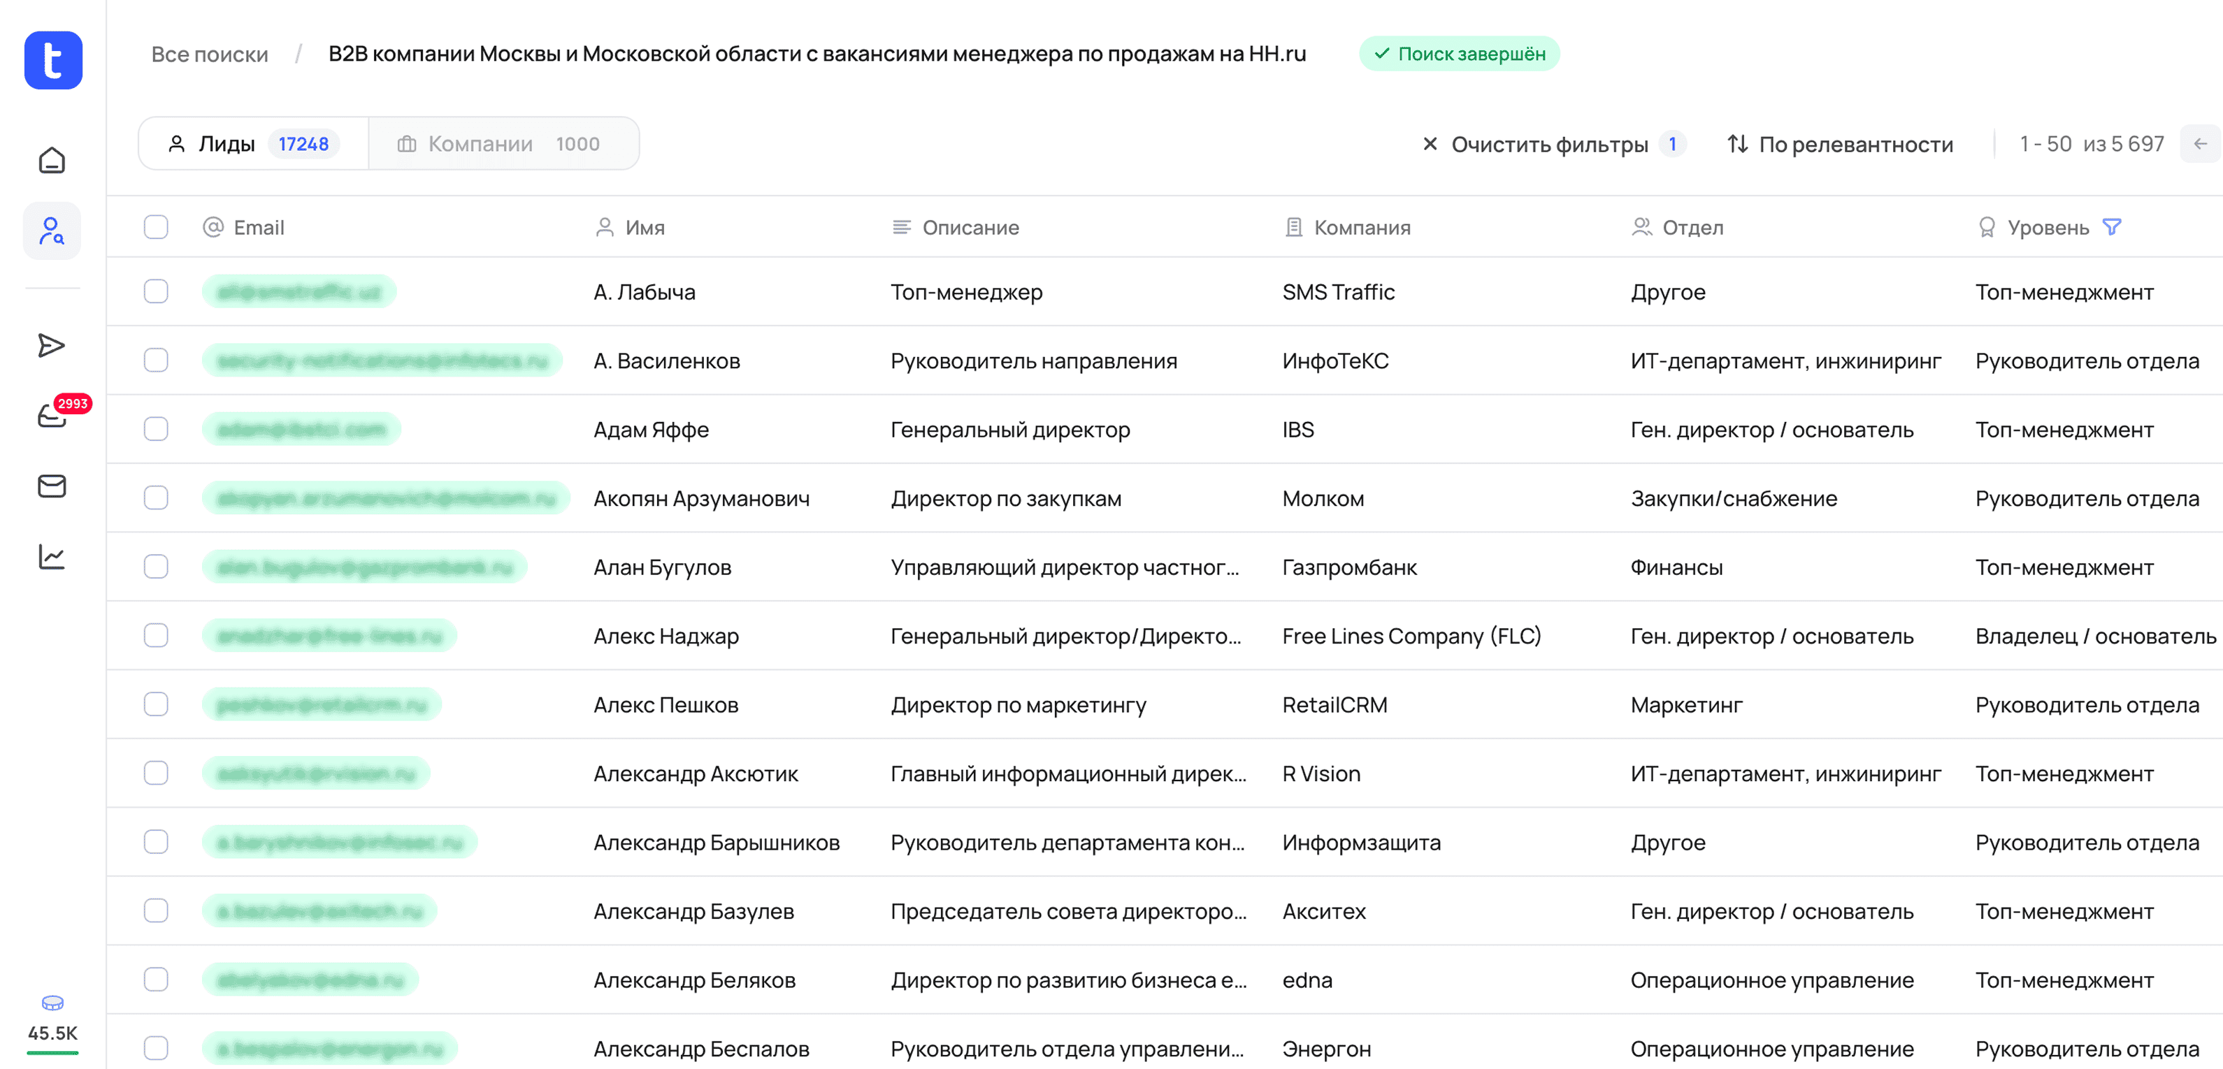Click company ИнфоТеКС

1335,360
